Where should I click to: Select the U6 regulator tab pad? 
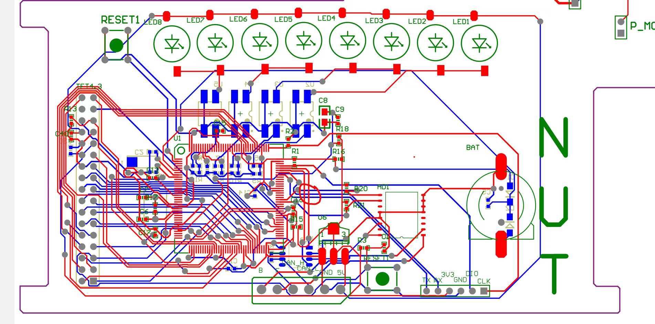click(x=333, y=229)
